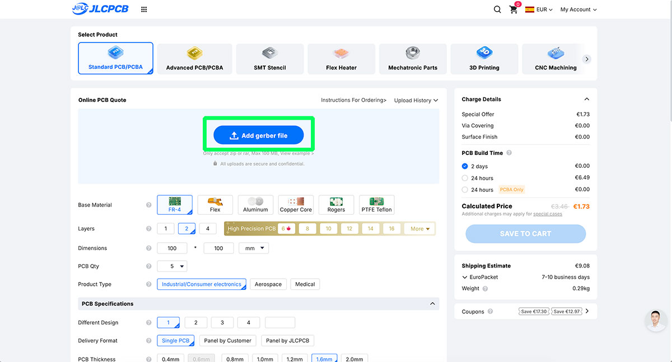Select 24 hours PCBA Only option
This screenshot has height=362, width=672.
(465, 190)
